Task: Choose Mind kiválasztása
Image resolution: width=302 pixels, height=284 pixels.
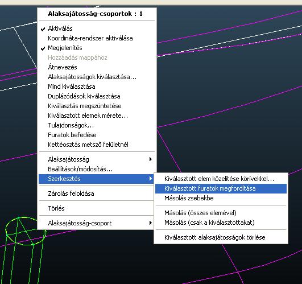Action: coord(96,87)
